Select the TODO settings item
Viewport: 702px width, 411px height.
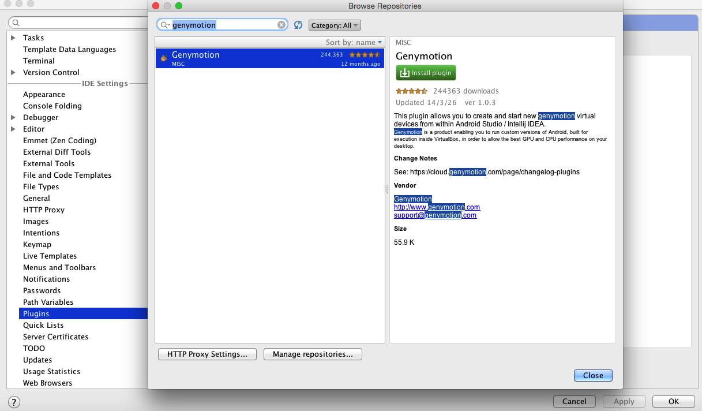click(34, 348)
